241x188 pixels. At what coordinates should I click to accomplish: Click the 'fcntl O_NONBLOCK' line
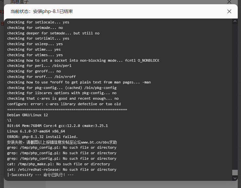(83, 60)
